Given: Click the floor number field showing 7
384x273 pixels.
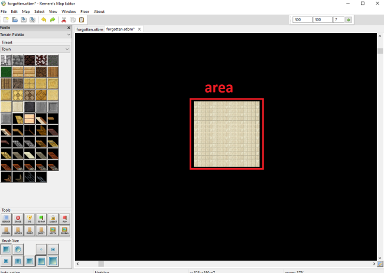Looking at the screenshot, I should pyautogui.click(x=338, y=19).
